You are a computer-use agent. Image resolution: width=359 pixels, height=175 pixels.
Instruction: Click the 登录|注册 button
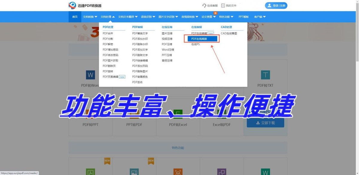coord(276,5)
